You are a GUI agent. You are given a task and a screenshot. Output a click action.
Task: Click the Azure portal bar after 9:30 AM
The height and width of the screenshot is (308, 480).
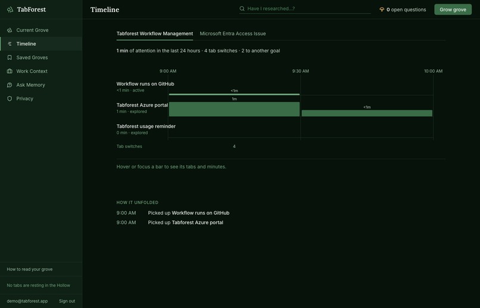pos(367,113)
